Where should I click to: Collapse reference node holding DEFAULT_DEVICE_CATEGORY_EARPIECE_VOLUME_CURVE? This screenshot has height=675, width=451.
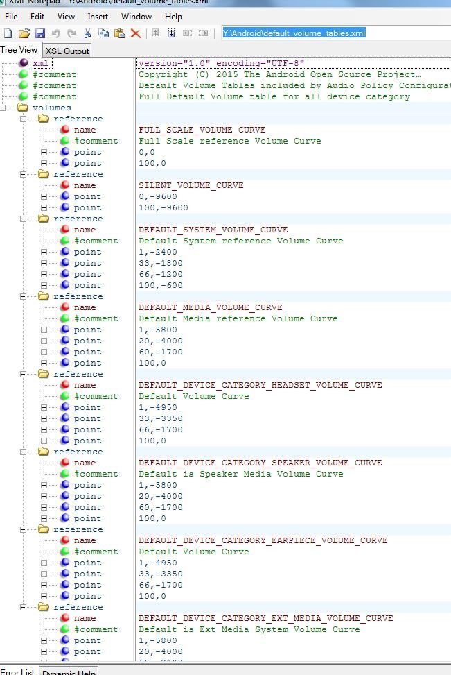click(x=24, y=529)
